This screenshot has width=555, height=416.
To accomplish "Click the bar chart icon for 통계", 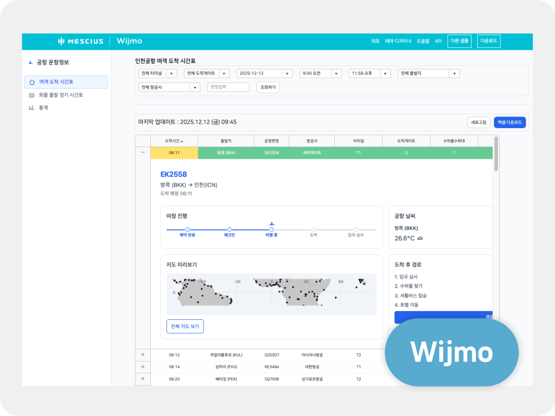I will pyautogui.click(x=31, y=108).
